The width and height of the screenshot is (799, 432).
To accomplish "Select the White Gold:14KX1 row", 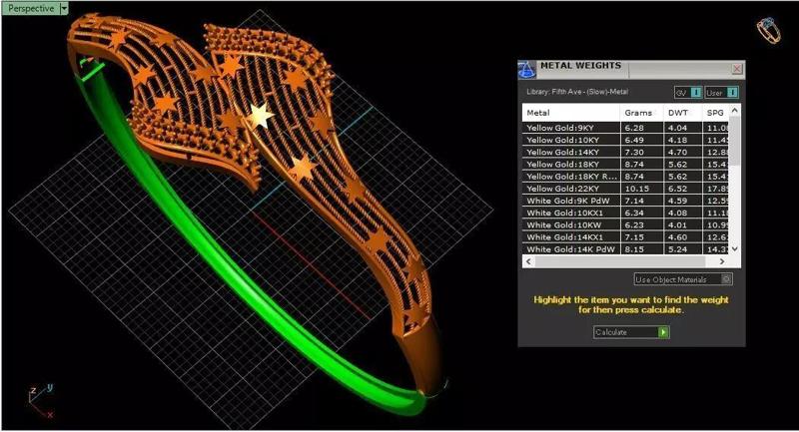I will tap(626, 237).
